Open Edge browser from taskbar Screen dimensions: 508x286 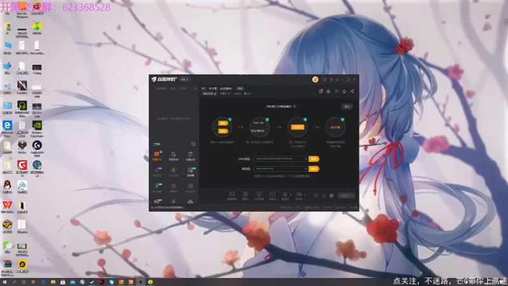(43, 282)
